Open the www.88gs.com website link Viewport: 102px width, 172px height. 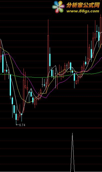click(x=83, y=11)
